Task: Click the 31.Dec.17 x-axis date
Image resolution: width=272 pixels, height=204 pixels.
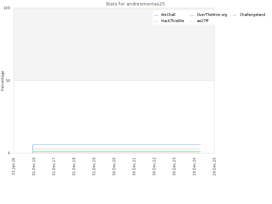Action: (x=54, y=167)
